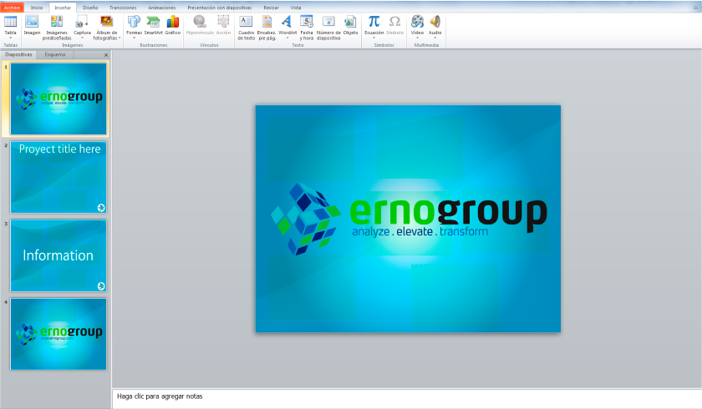Click the notes field to add notes
The height and width of the screenshot is (409, 702).
(x=407, y=398)
